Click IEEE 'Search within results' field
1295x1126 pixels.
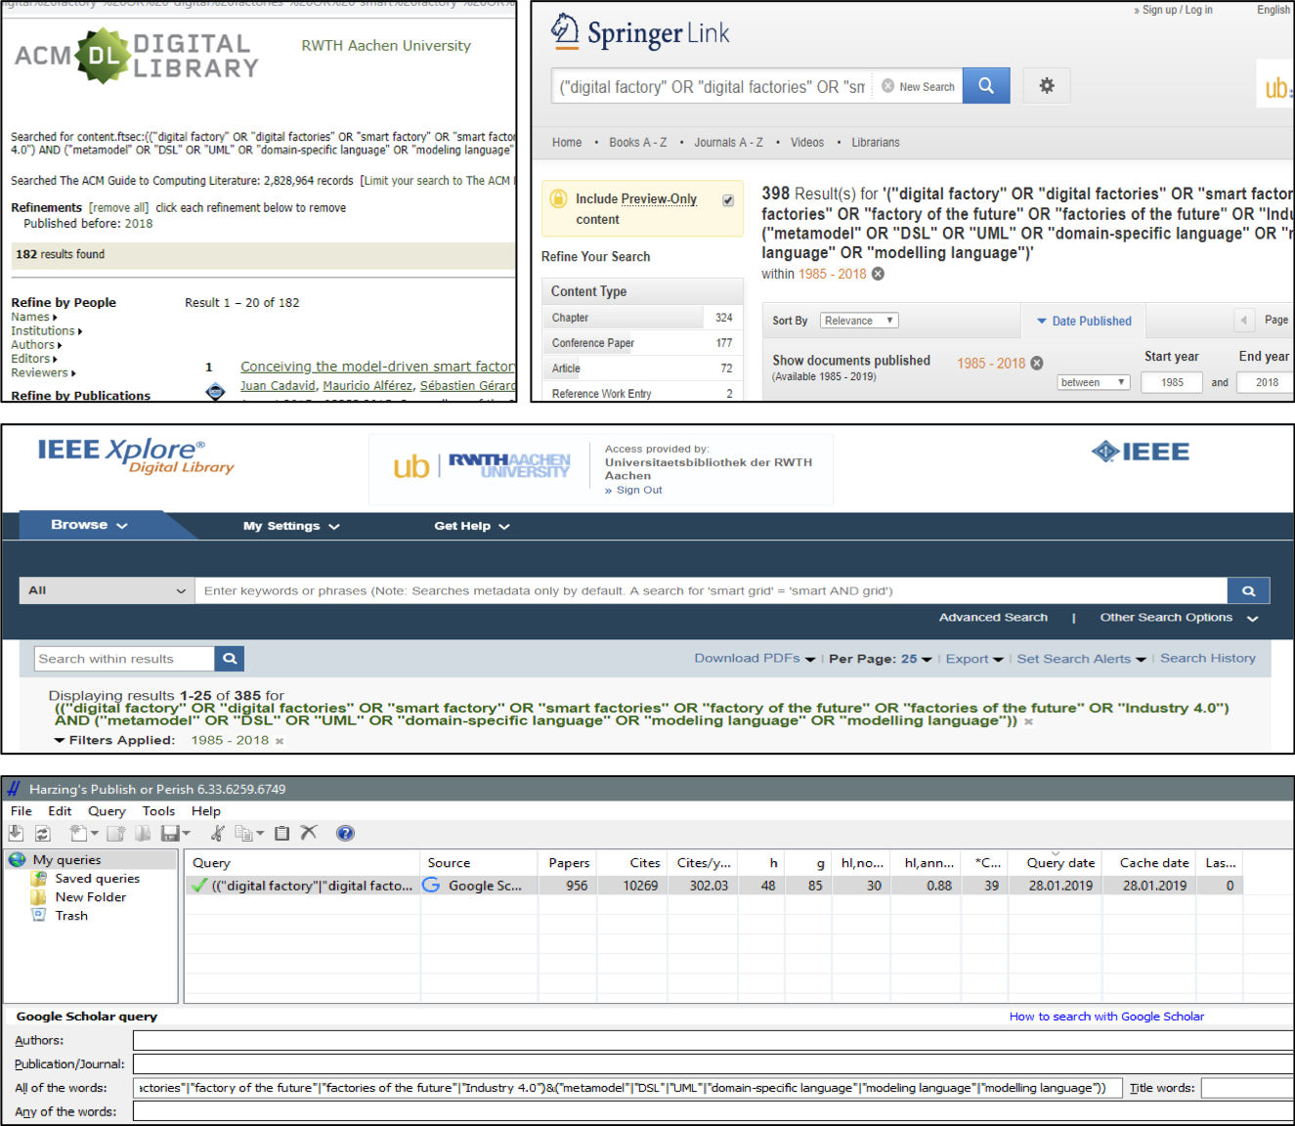pos(124,659)
